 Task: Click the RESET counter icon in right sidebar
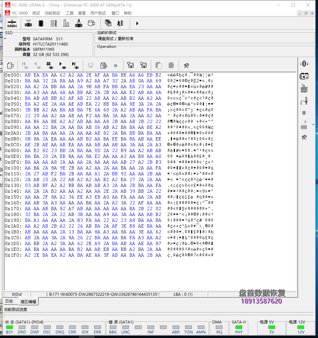(x=304, y=88)
